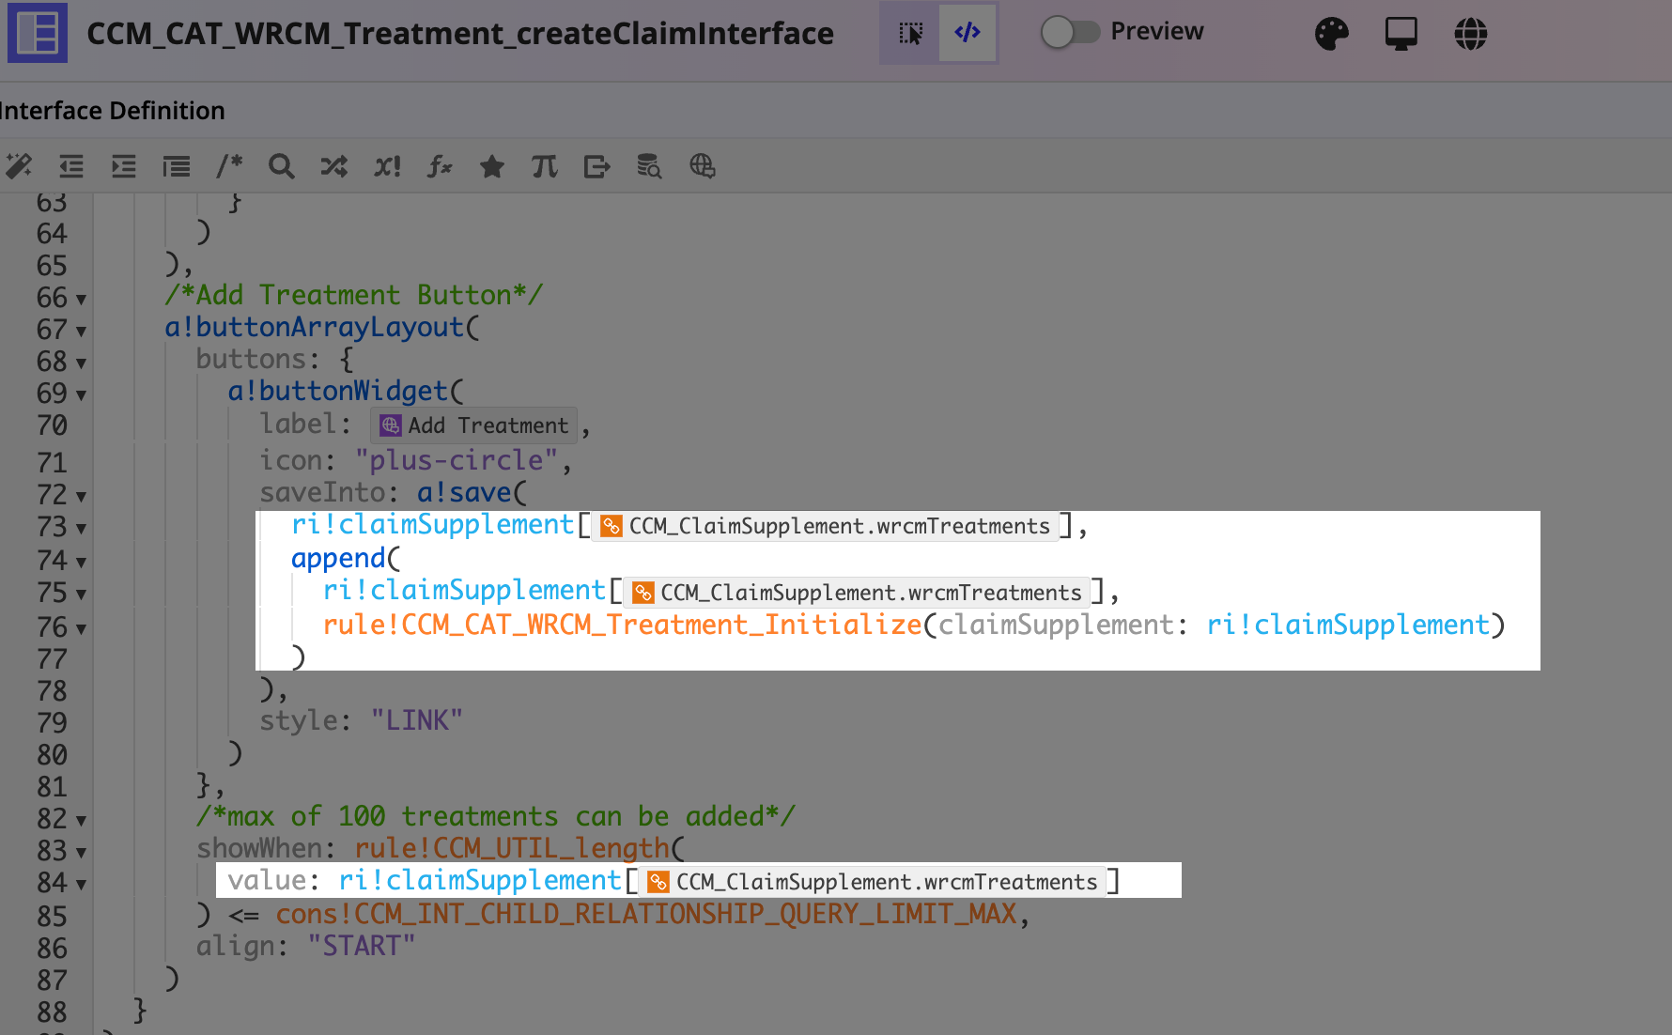The image size is (1672, 1035).
Task: Collapse fold arrow at line 75
Action: [x=81, y=595]
